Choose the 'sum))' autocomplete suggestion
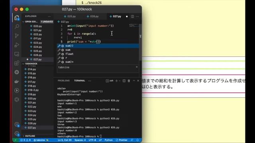This screenshot has width=255, height=143. (98, 46)
